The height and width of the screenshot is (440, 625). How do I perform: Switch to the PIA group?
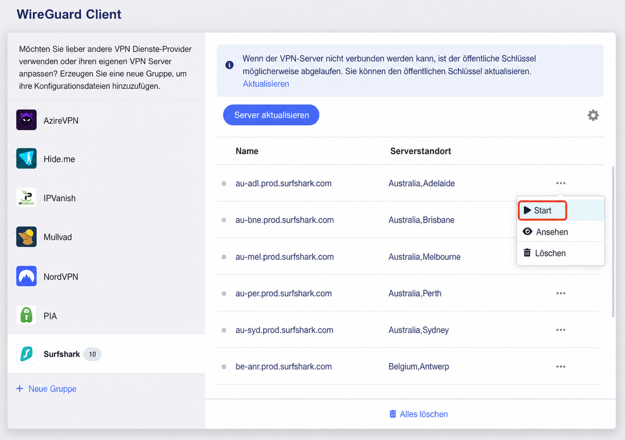pyautogui.click(x=106, y=316)
